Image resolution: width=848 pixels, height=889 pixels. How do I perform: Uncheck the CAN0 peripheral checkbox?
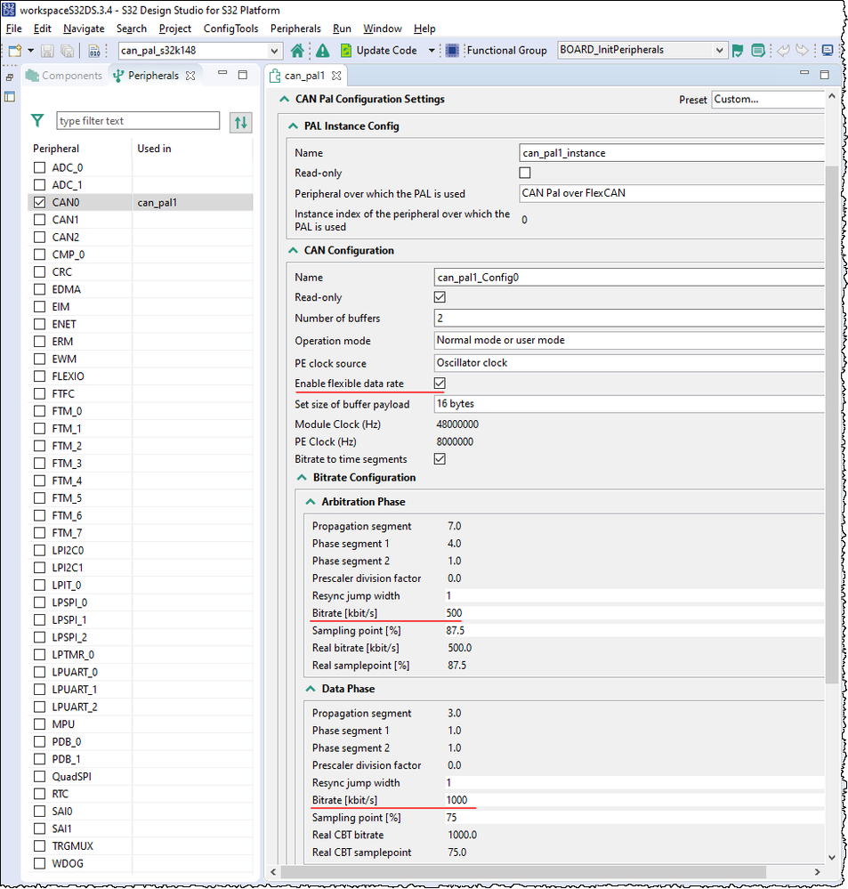coord(37,202)
